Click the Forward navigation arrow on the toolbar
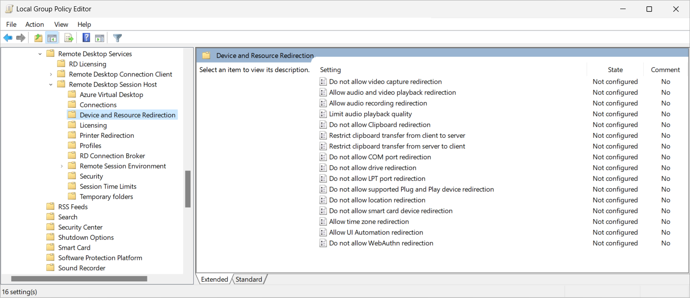This screenshot has width=690, height=300. pos(20,38)
